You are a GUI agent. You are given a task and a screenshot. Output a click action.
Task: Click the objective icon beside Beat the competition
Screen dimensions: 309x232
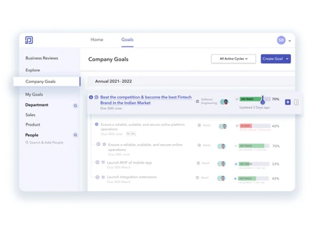pos(96,97)
